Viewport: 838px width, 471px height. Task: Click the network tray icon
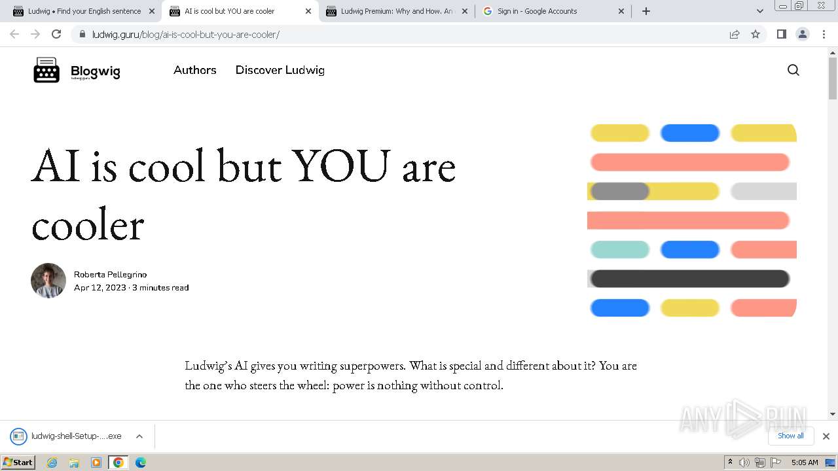(760, 462)
